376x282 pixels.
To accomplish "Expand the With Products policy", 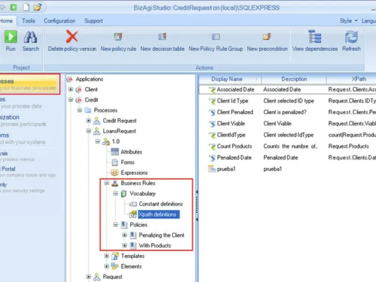I will (125, 245).
